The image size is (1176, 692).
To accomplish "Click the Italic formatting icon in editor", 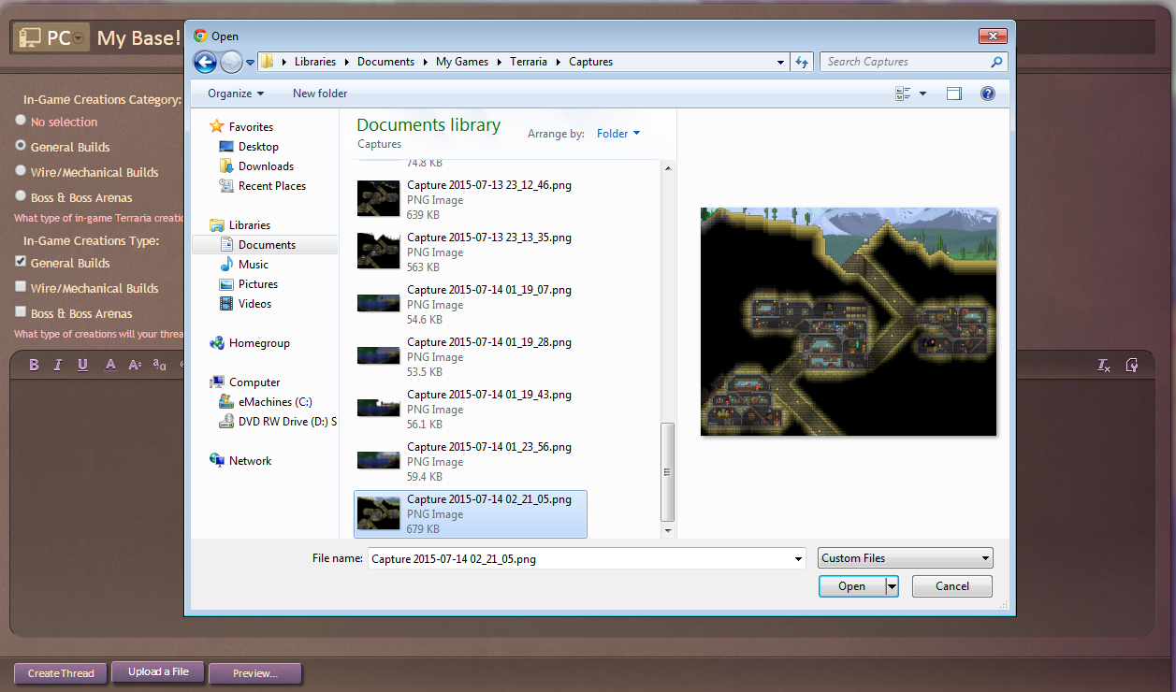I will (x=58, y=365).
